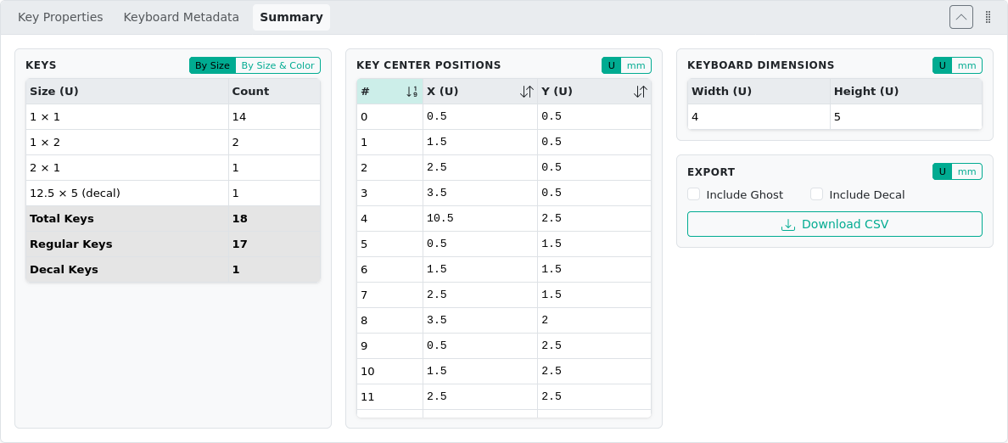Screen dimensions: 1008x443
Task: Enable the Include Ghost checkbox
Action: (x=694, y=194)
